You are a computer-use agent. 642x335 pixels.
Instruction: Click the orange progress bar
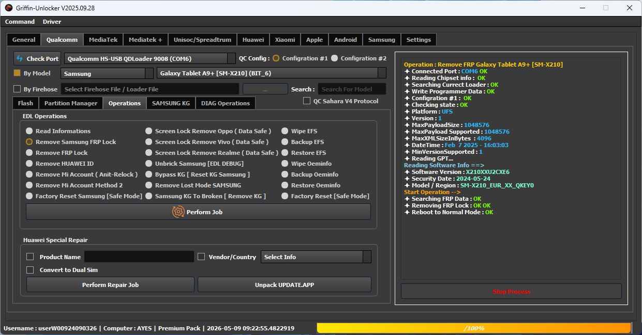point(474,328)
